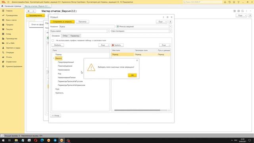Click the Выбрать button
The height and width of the screenshot is (143, 254).
pos(58,45)
